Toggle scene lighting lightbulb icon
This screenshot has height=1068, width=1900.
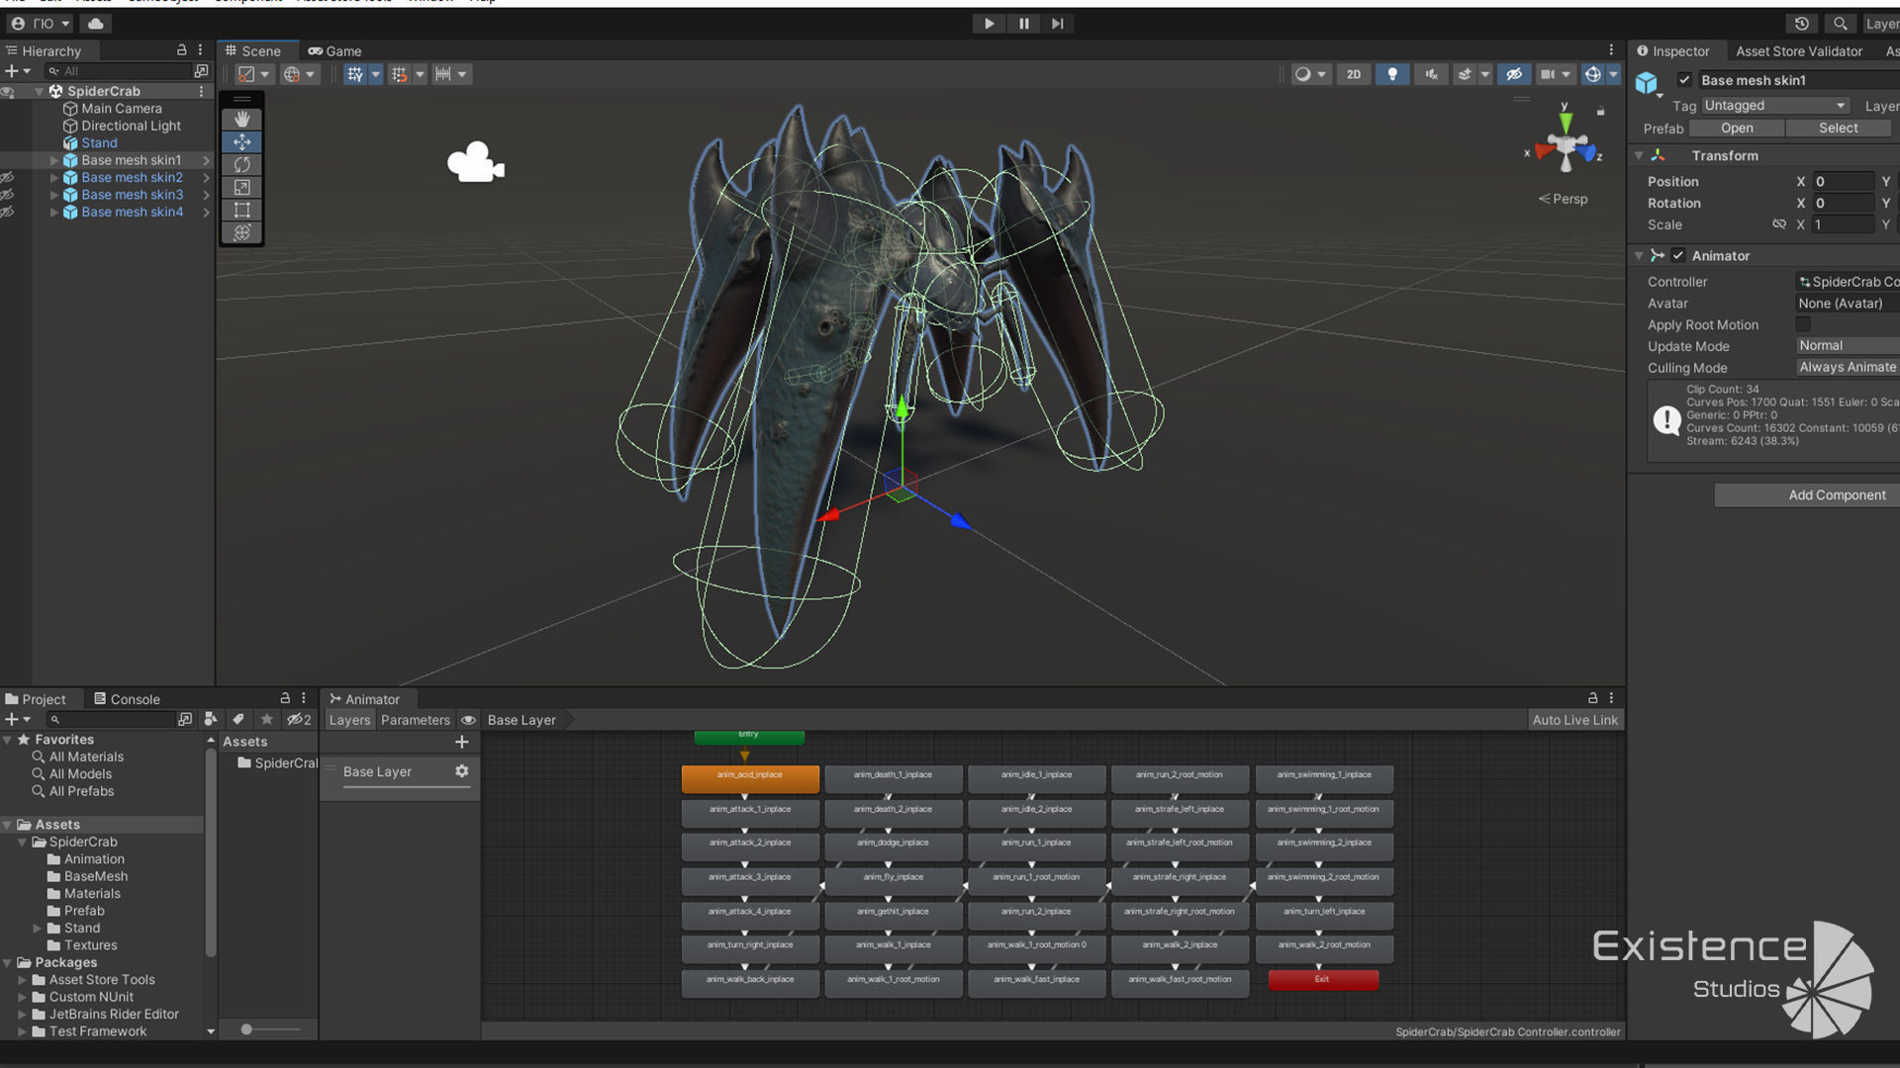tap(1392, 74)
